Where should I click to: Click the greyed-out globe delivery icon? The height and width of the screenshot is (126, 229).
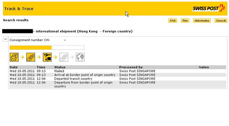80,57
